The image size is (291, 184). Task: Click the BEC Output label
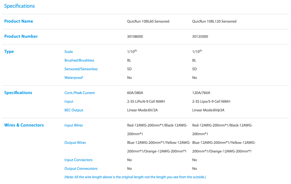point(74,110)
